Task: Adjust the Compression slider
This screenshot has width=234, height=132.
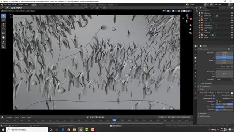Action: pyautogui.click(x=224, y=110)
